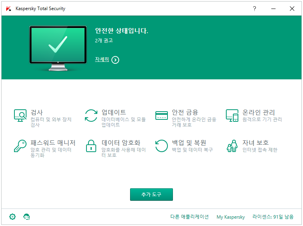Click the 안전 금융 heading text

point(185,112)
